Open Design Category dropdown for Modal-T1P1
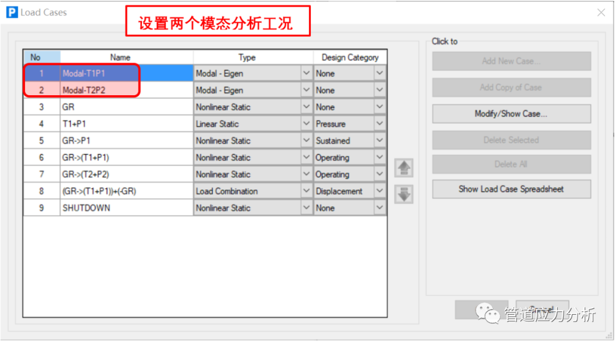Image resolution: width=616 pixels, height=342 pixels. (379, 73)
